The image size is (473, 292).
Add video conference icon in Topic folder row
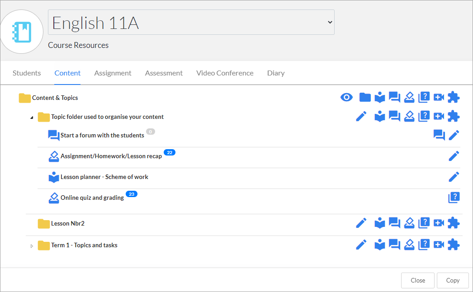(439, 116)
